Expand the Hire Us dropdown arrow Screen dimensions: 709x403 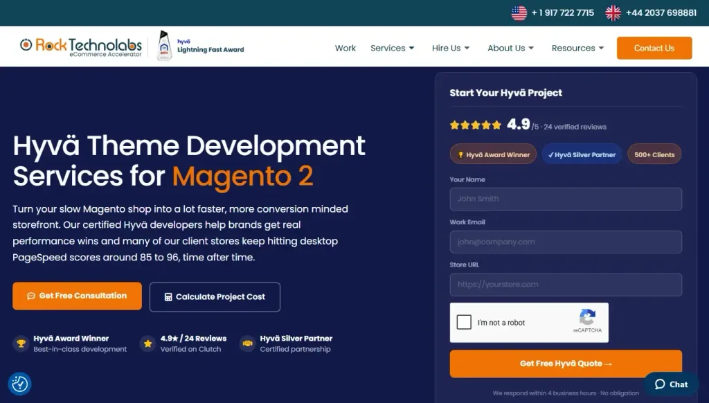click(x=467, y=48)
